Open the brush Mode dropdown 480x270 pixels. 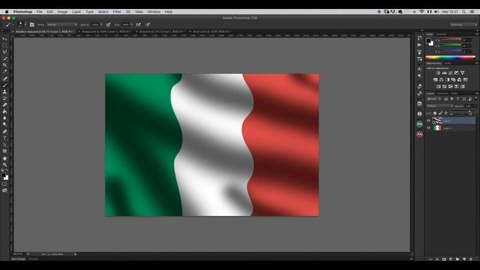pos(61,25)
